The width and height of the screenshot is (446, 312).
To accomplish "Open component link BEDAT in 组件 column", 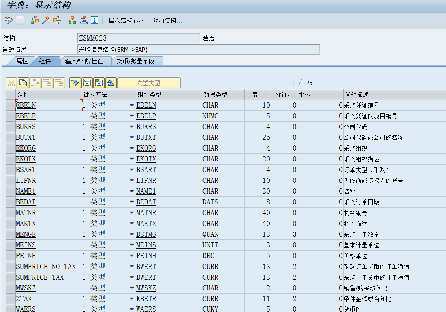I will click(x=26, y=202).
